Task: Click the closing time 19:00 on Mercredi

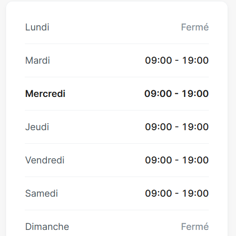Action: click(x=195, y=94)
